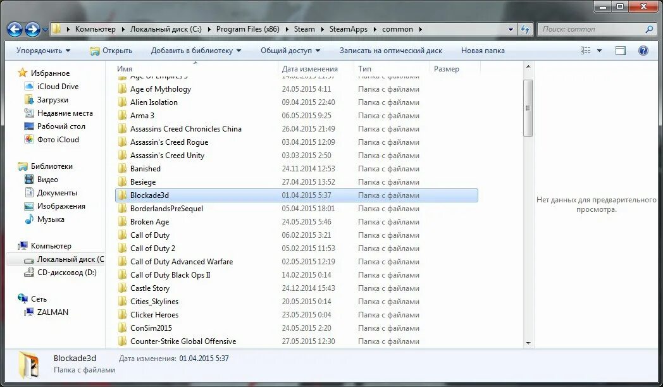Open Help with the question mark icon
This screenshot has height=387, width=663.
[x=643, y=51]
